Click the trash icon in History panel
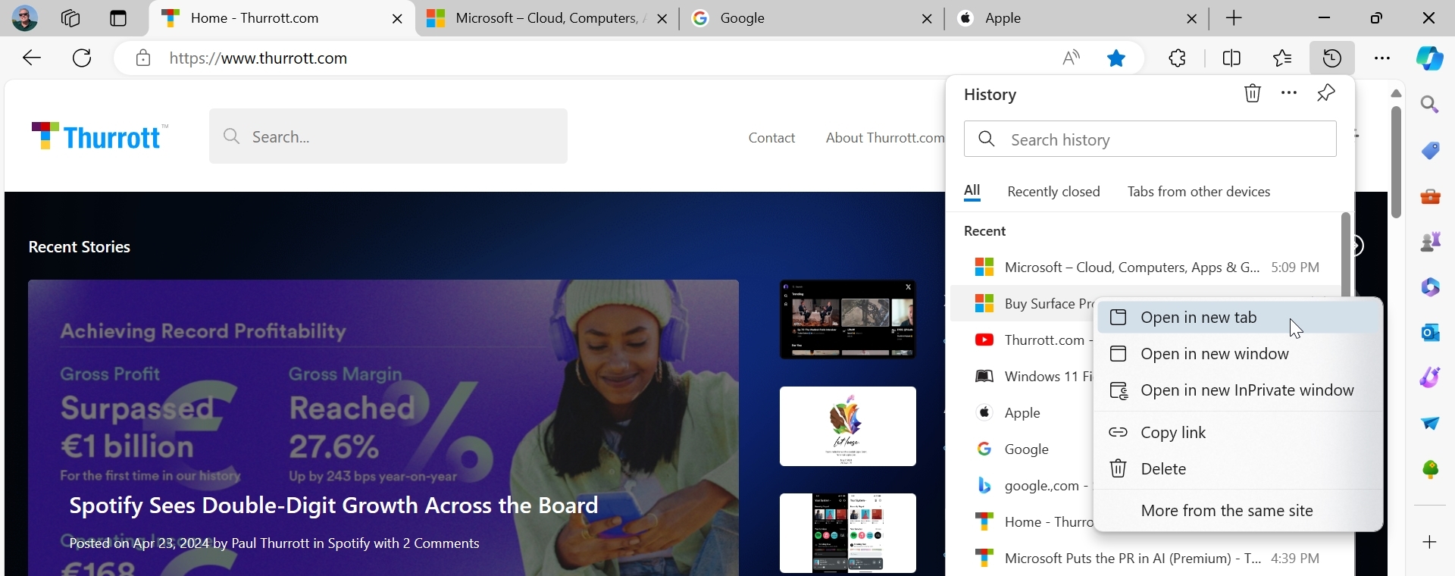The height and width of the screenshot is (576, 1455). (x=1253, y=93)
